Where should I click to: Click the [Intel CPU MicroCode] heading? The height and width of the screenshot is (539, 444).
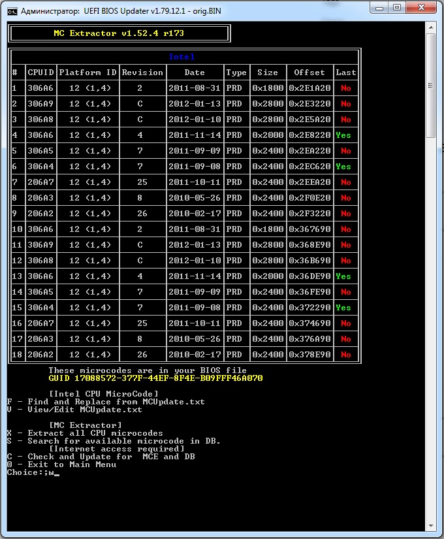103,394
